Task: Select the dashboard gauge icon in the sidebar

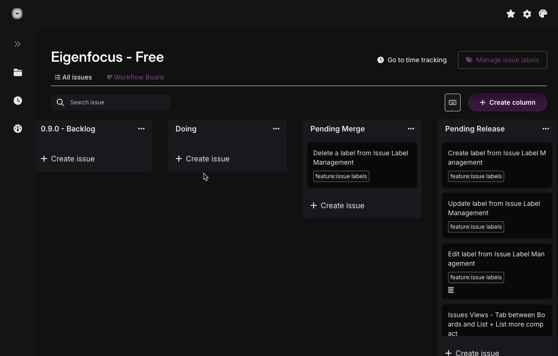Action: pyautogui.click(x=17, y=128)
